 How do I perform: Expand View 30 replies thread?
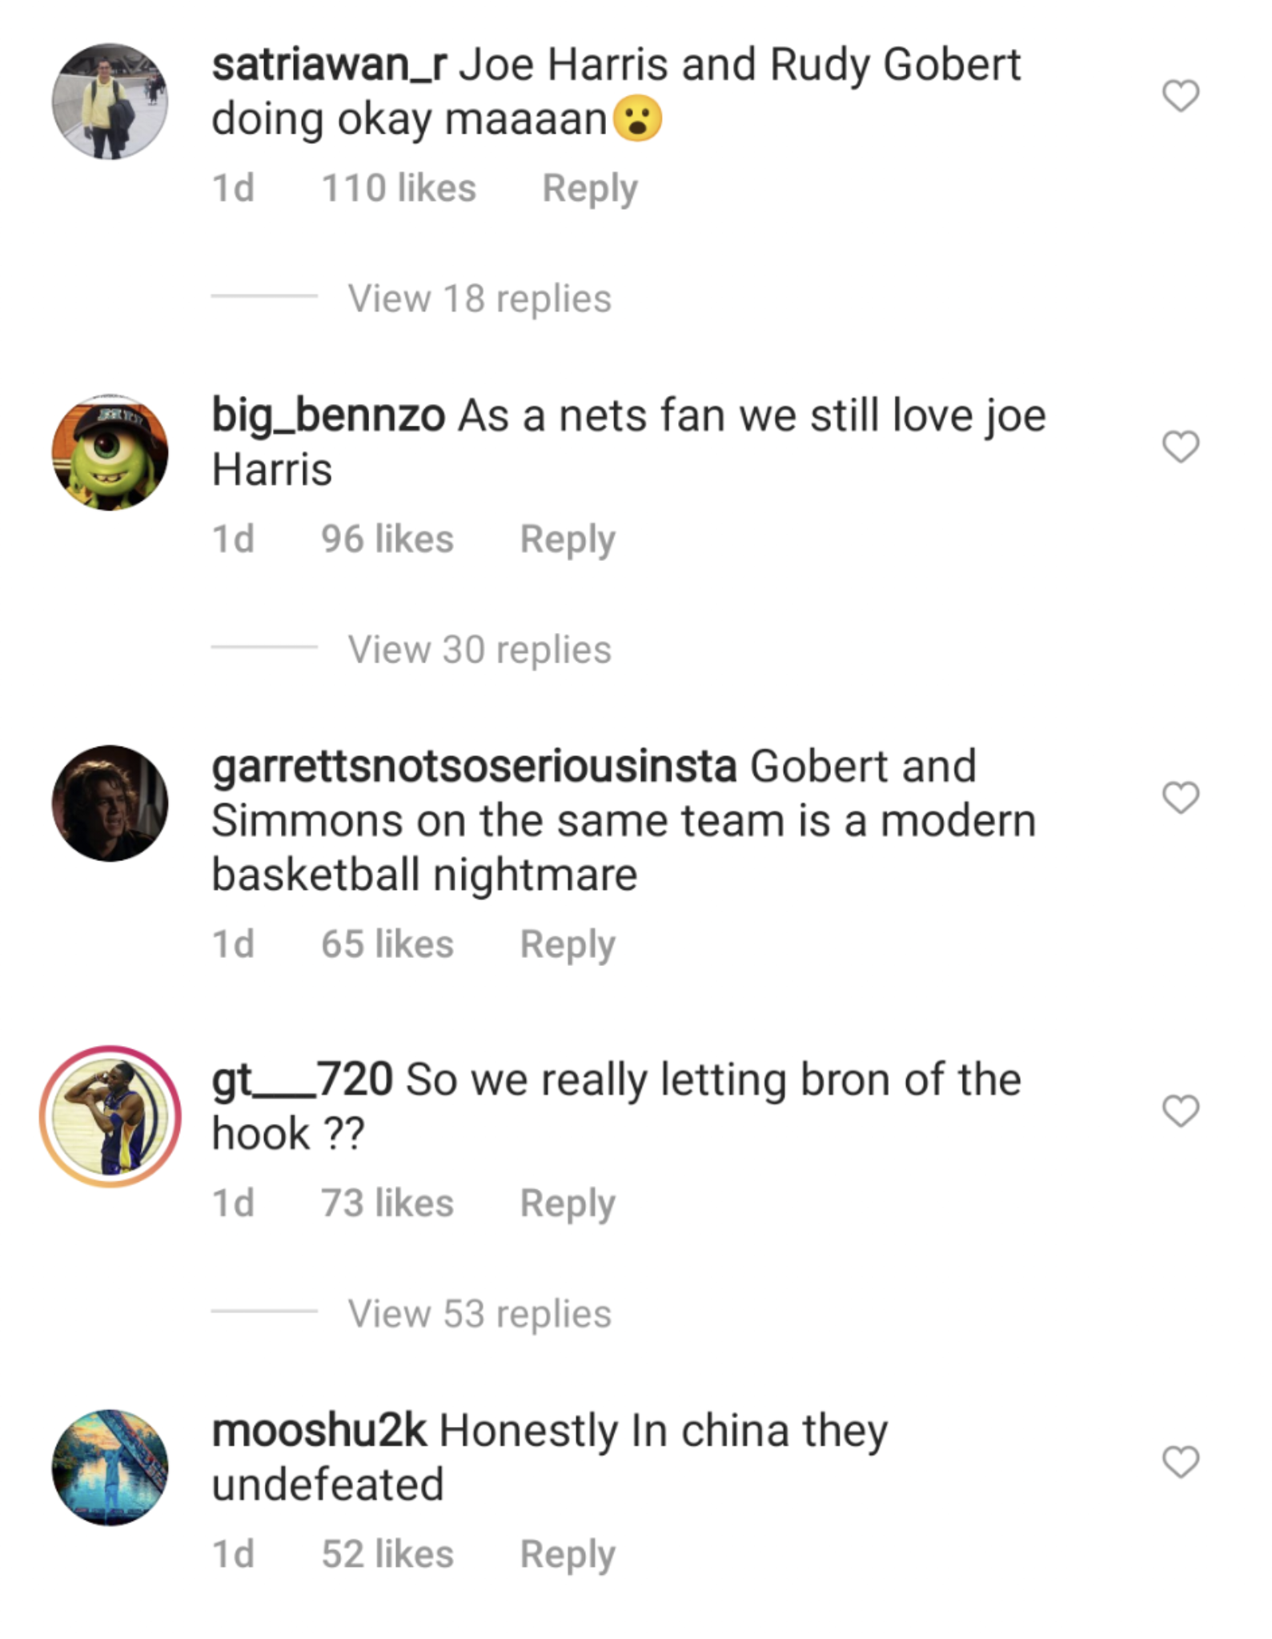tap(480, 649)
